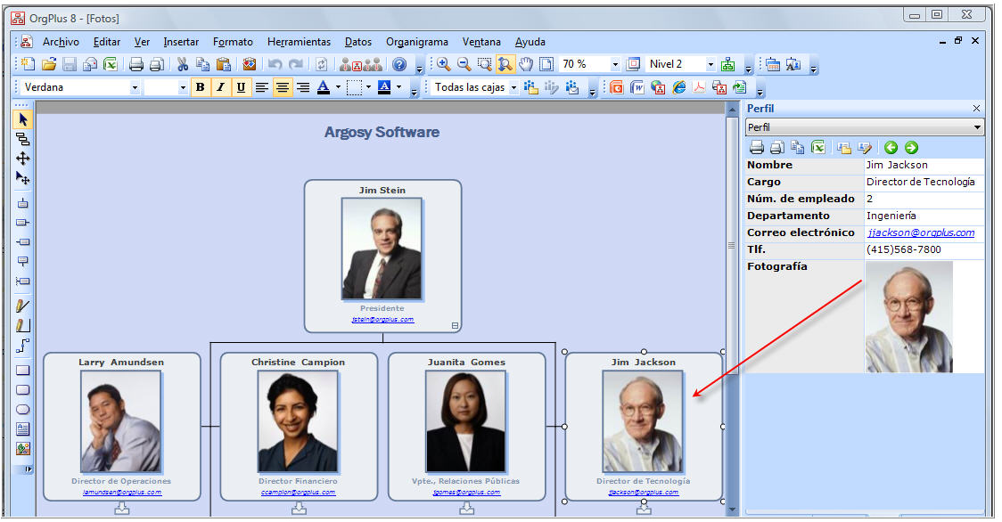Open the Archivo menu
Viewport: 1002px width, 522px height.
coord(61,42)
